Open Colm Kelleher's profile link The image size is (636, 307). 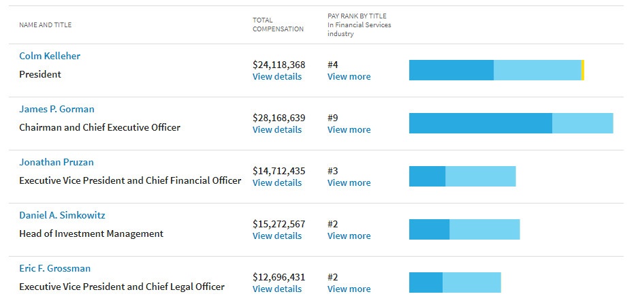(50, 56)
